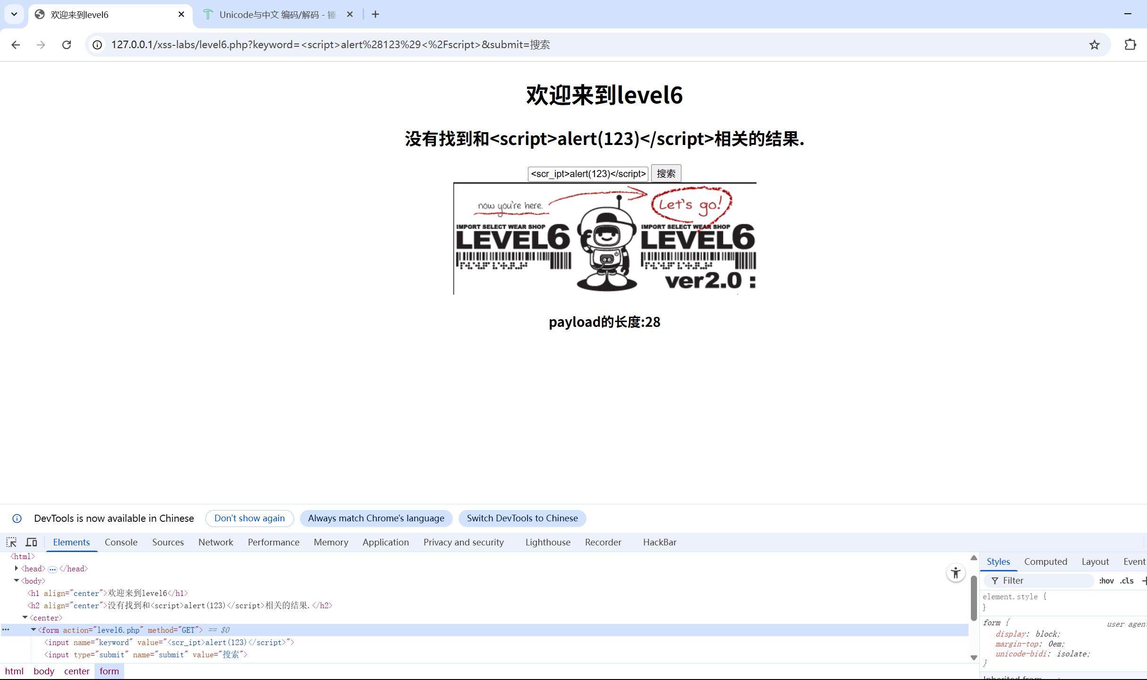Click the bookmark star in the address bar
This screenshot has width=1147, height=680.
(x=1095, y=44)
